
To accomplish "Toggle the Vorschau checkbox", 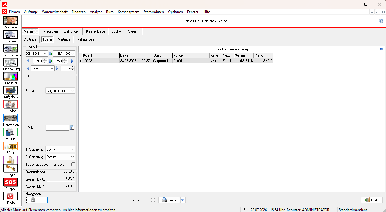I will 153,200.
